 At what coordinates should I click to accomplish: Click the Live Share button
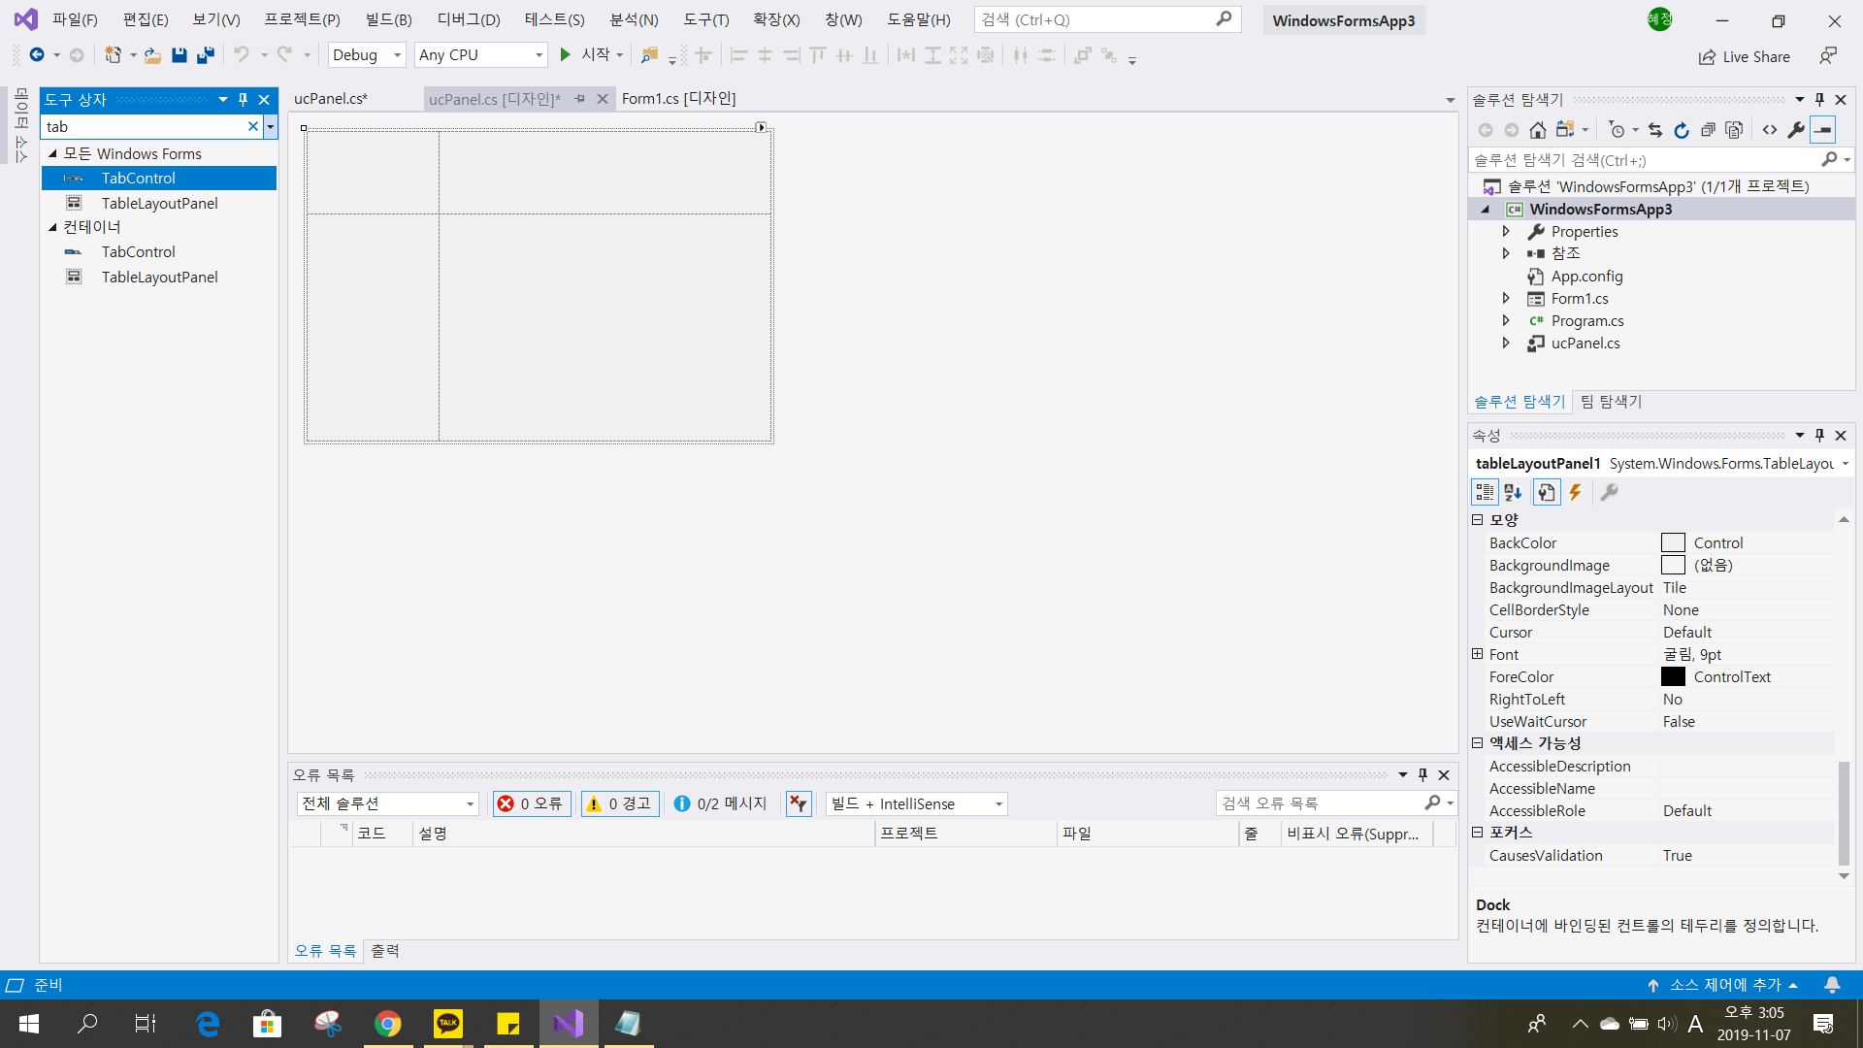click(x=1745, y=56)
